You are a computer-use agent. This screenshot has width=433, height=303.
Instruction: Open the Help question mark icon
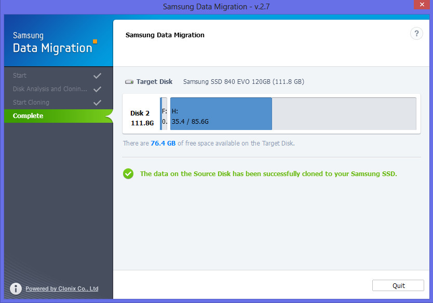tap(416, 33)
